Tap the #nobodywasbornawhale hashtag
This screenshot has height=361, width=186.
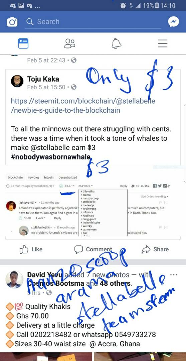(51, 157)
